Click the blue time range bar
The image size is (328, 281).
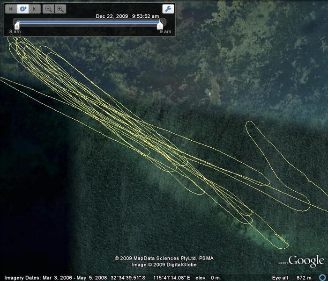pos(88,22)
